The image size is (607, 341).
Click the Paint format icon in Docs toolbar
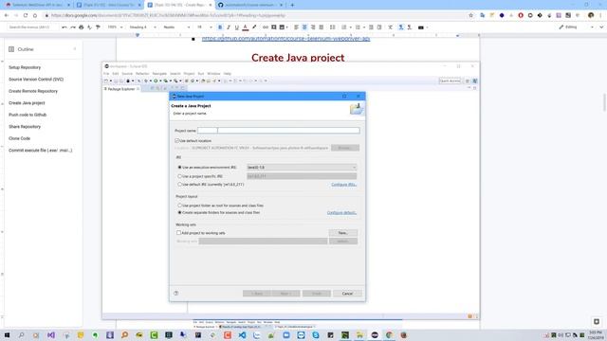coord(98,27)
